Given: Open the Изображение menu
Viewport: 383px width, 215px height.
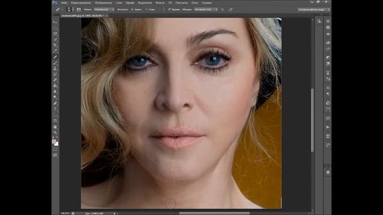Looking at the screenshot, I should (x=103, y=2).
